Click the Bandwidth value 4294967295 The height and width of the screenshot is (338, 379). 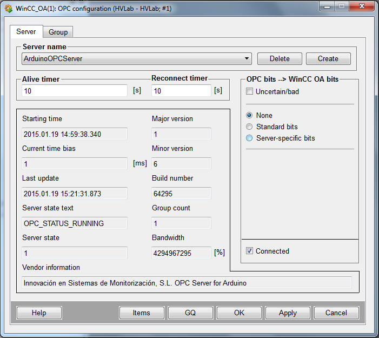click(x=181, y=253)
